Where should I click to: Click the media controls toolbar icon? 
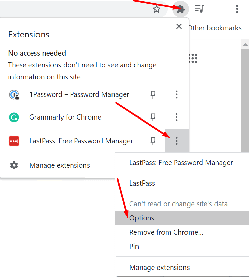click(x=199, y=9)
